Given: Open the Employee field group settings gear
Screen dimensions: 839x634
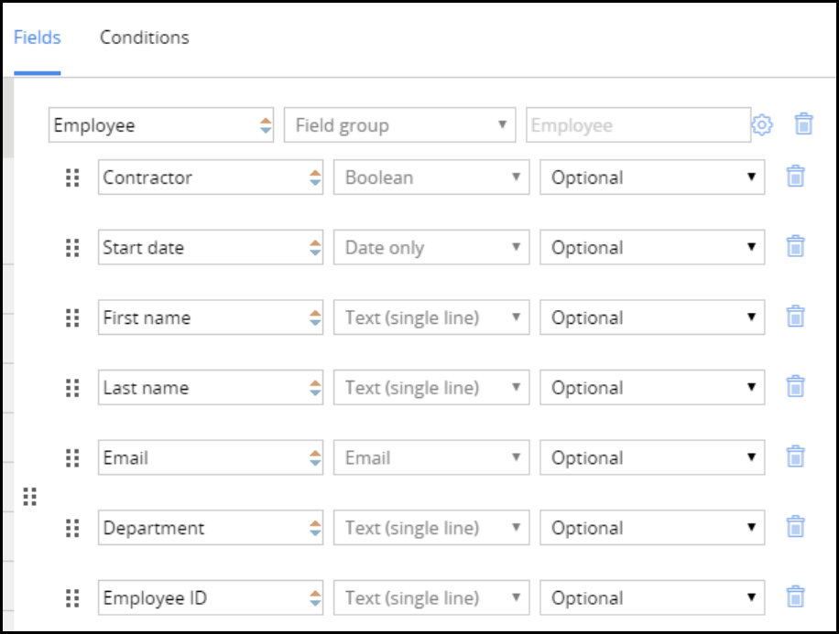Looking at the screenshot, I should click(x=762, y=125).
